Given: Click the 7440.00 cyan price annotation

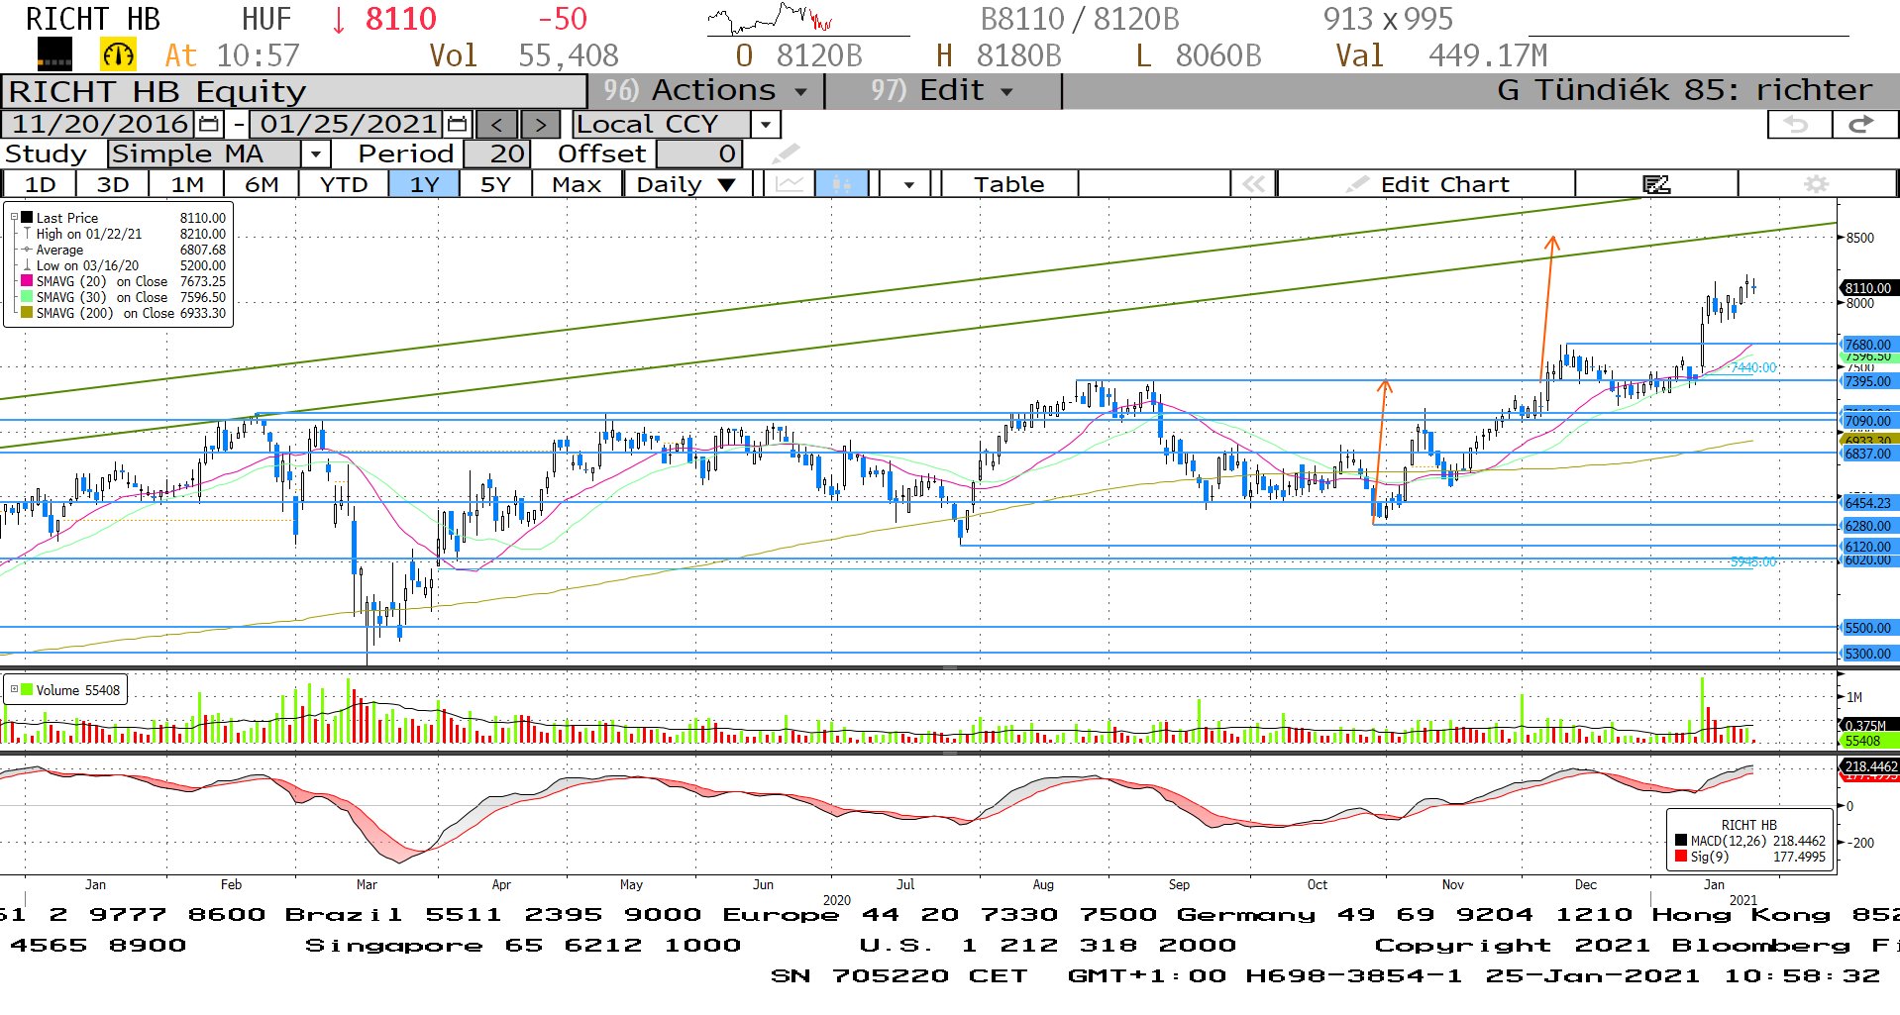Looking at the screenshot, I should click(x=1753, y=367).
